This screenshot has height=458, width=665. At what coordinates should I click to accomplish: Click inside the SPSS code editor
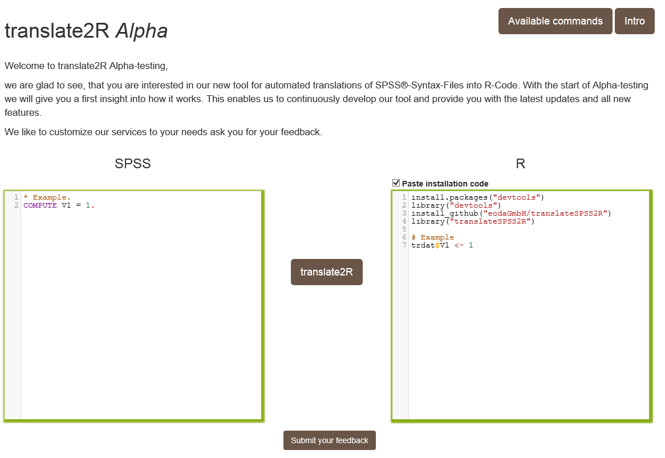[133, 305]
